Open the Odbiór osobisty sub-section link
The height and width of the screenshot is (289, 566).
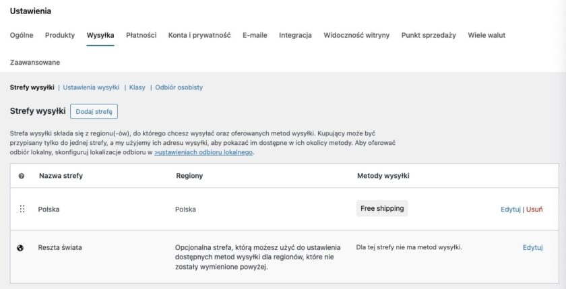click(x=179, y=88)
